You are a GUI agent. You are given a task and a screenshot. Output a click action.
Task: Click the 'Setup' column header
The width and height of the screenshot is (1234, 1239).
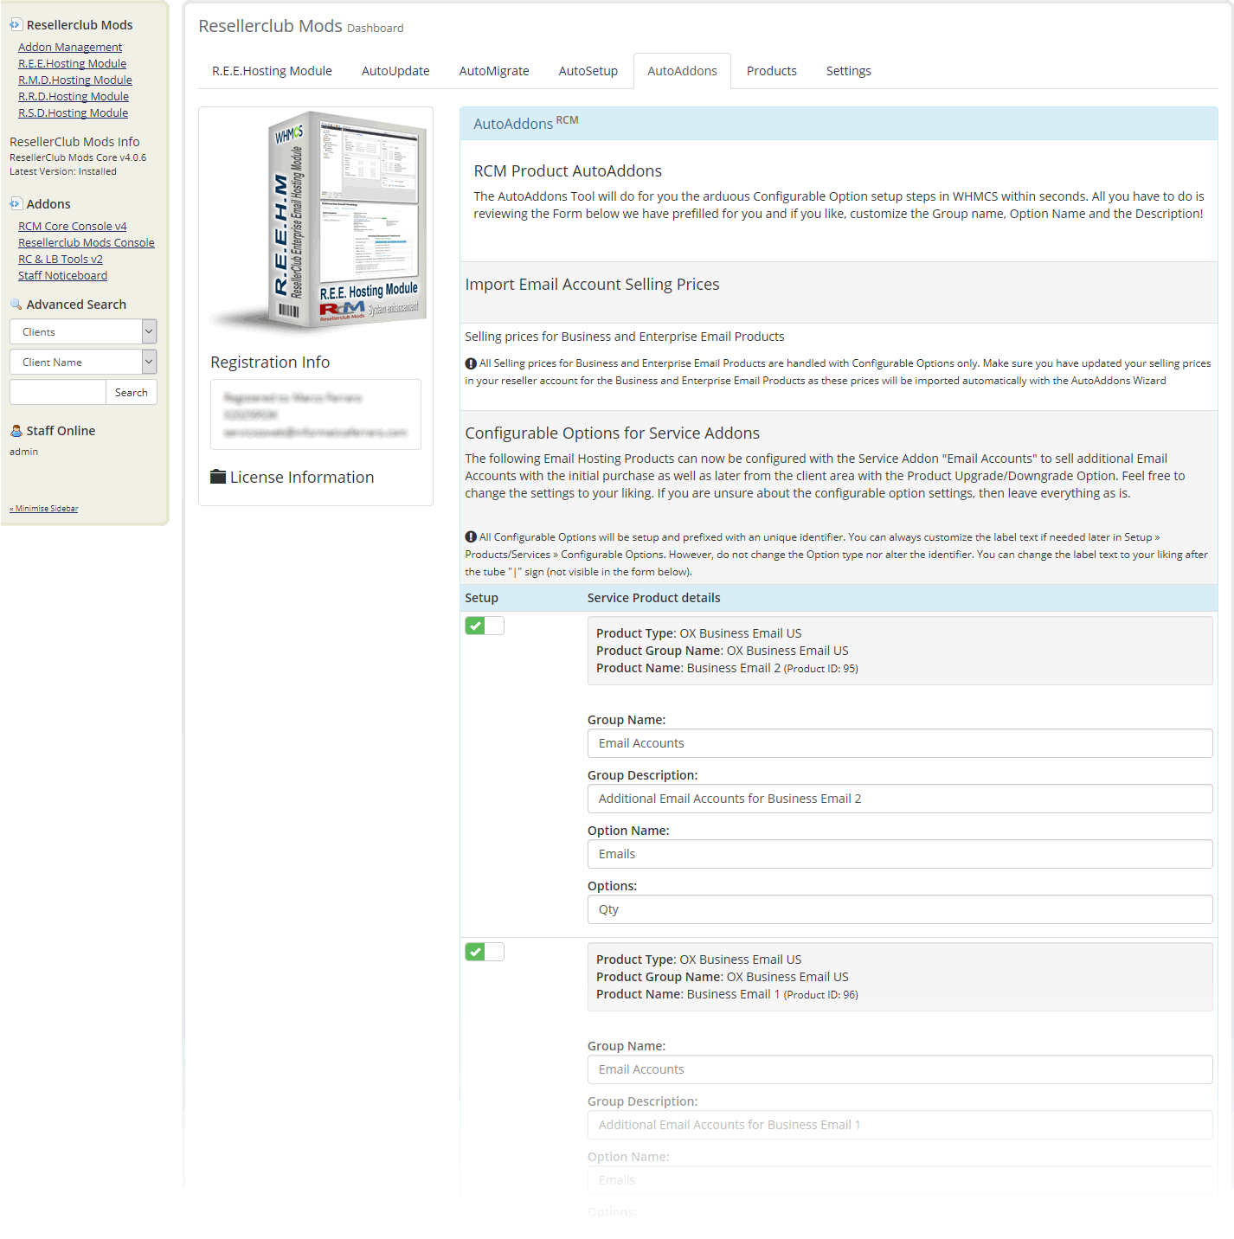coord(481,598)
